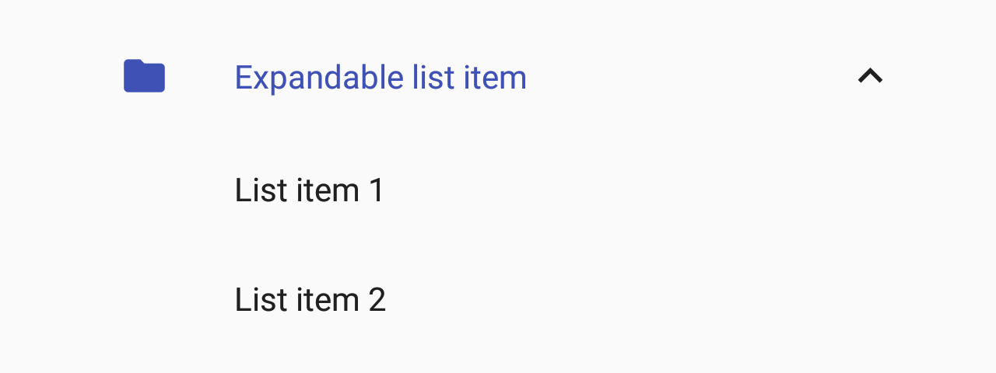Choose the second nested list item
Screen dimensions: 996x373
pos(310,300)
